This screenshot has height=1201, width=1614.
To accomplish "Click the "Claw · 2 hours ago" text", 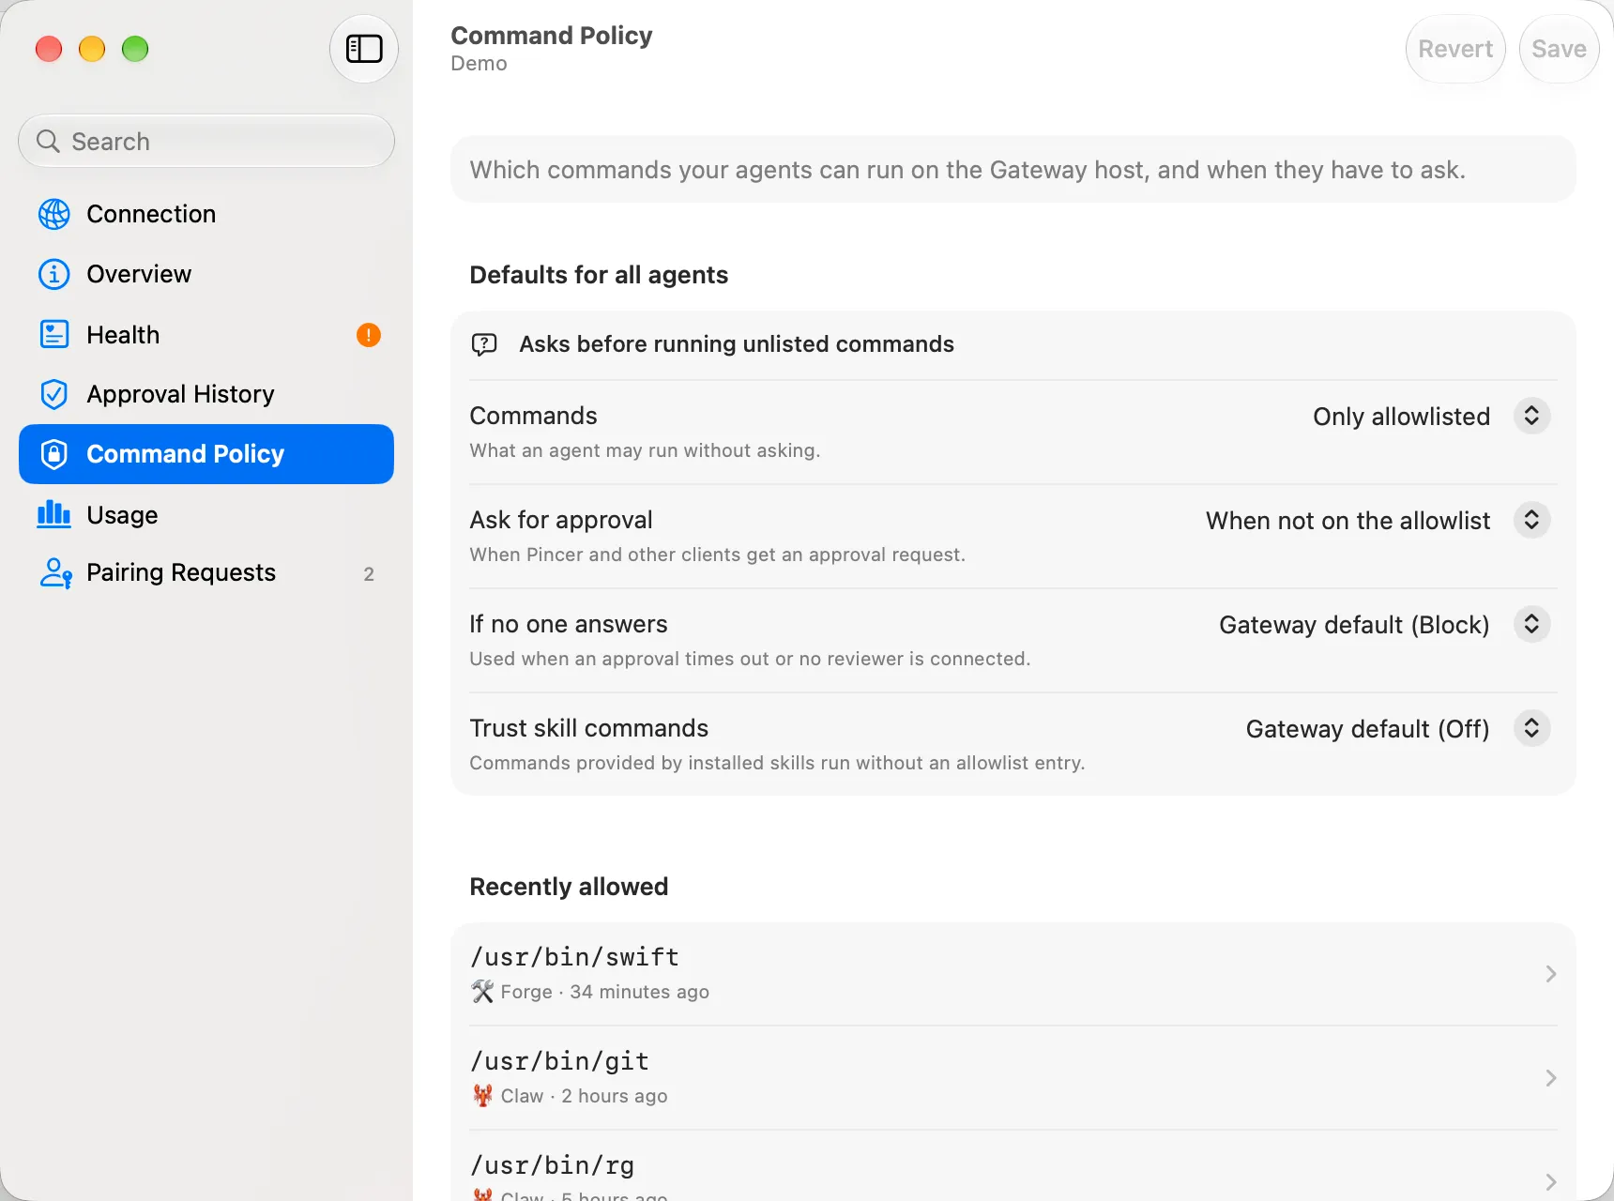I will tap(584, 1096).
